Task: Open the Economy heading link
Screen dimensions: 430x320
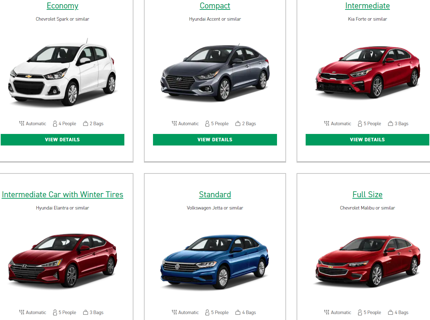Action: [63, 6]
